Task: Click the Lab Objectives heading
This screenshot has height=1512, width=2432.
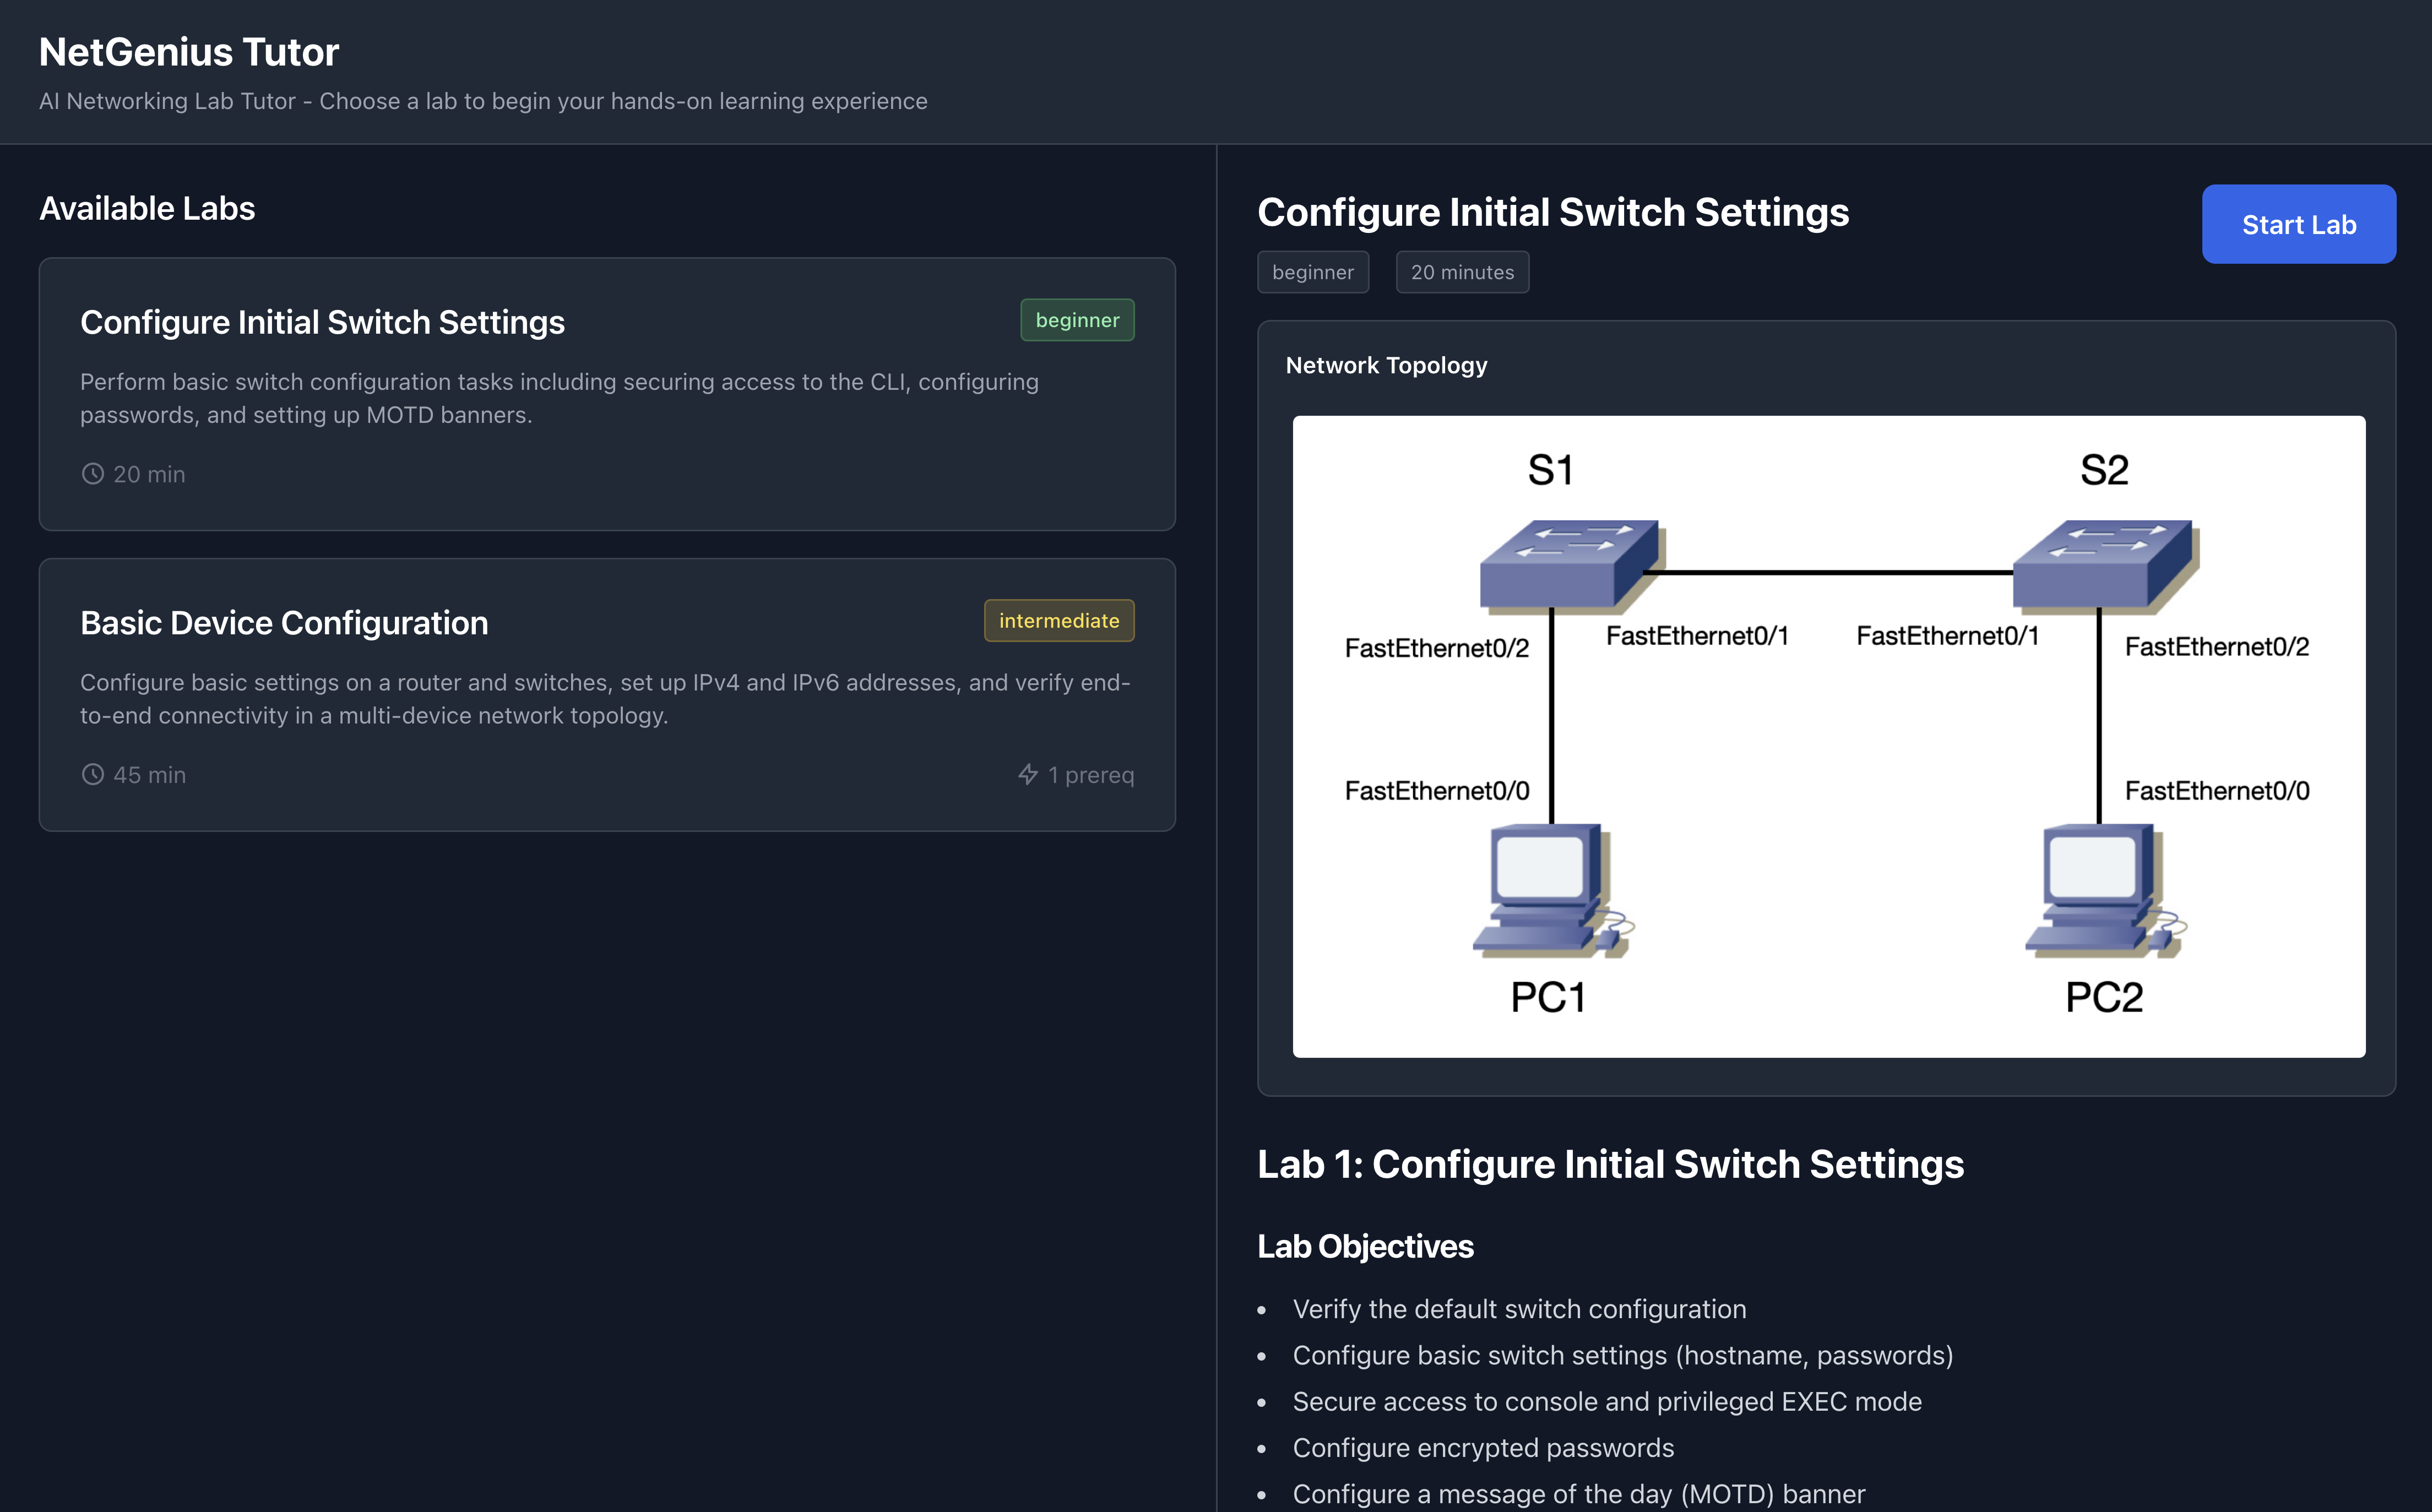Action: click(x=1365, y=1246)
